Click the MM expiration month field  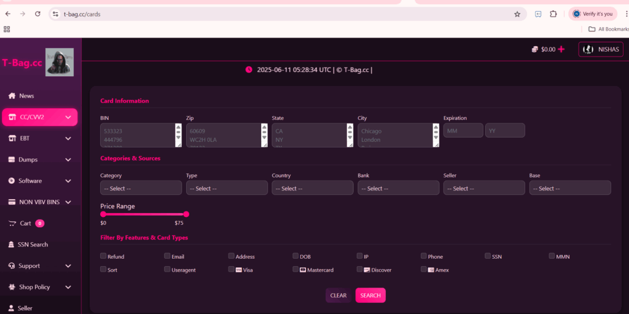[x=463, y=130]
